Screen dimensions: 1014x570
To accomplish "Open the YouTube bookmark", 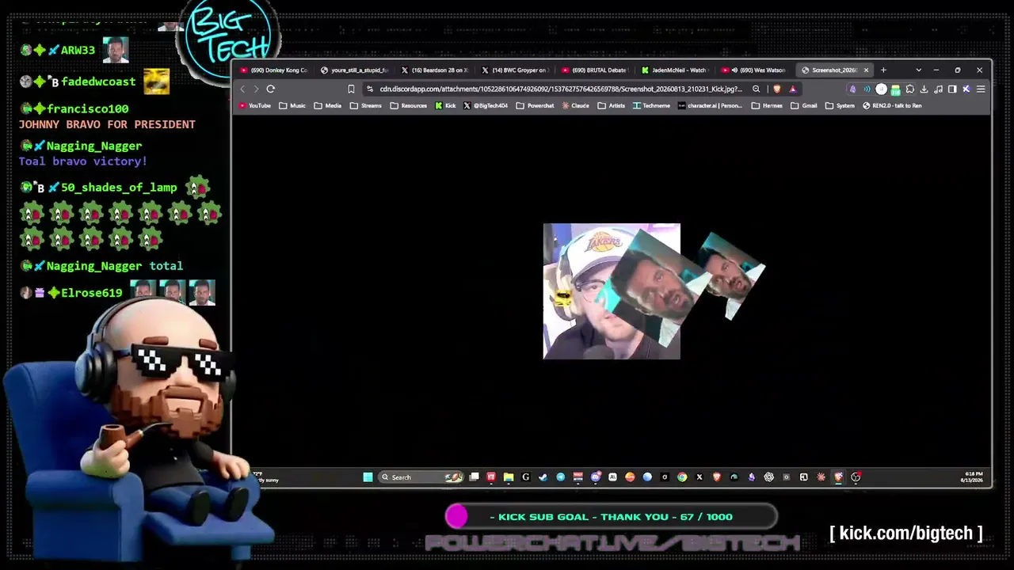I will pyautogui.click(x=255, y=106).
